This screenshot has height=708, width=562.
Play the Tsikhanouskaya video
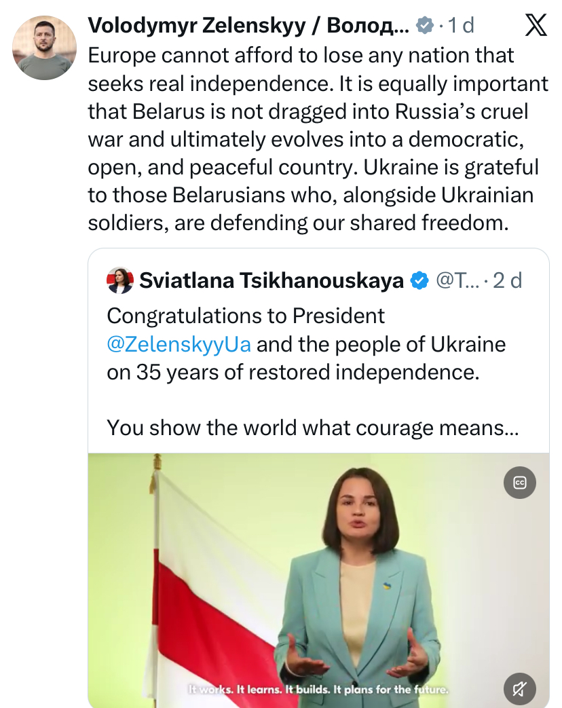coord(319,580)
